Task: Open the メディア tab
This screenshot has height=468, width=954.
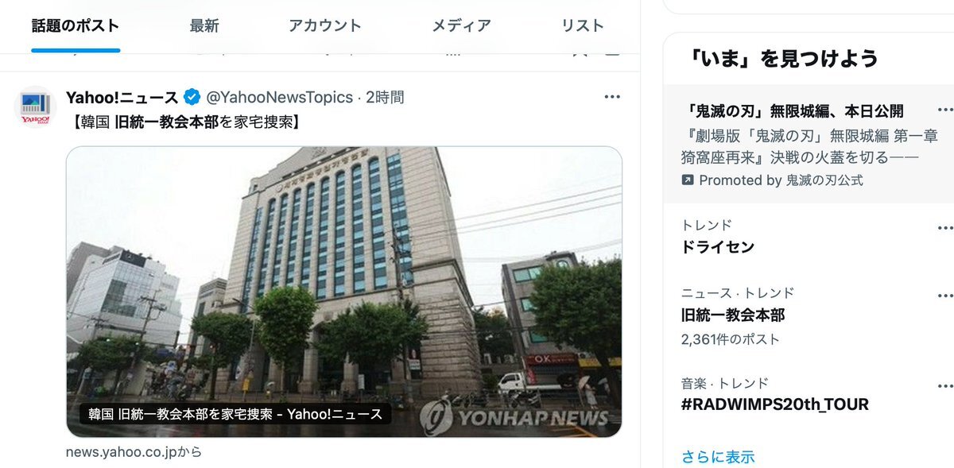Action: (x=461, y=25)
